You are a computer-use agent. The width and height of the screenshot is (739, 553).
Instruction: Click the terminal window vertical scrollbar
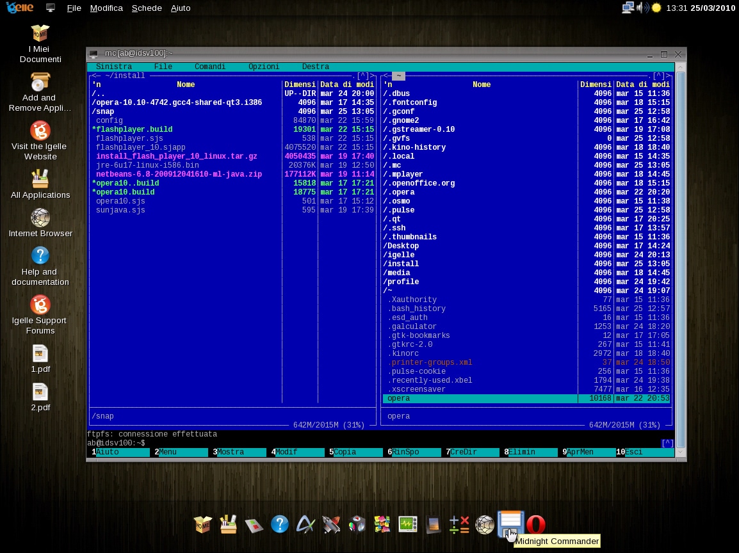tap(680, 256)
